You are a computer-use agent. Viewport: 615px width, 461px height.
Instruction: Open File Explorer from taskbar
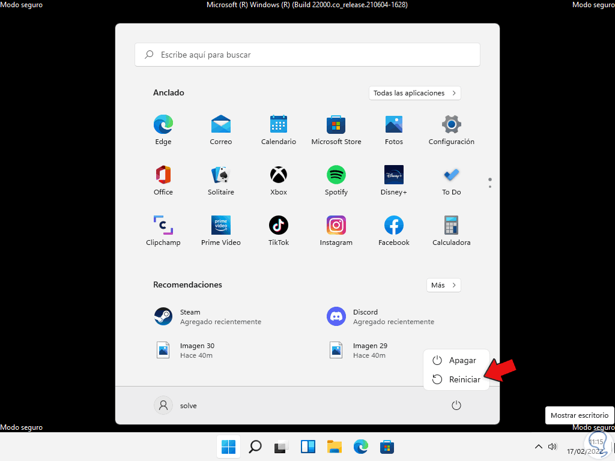click(335, 447)
